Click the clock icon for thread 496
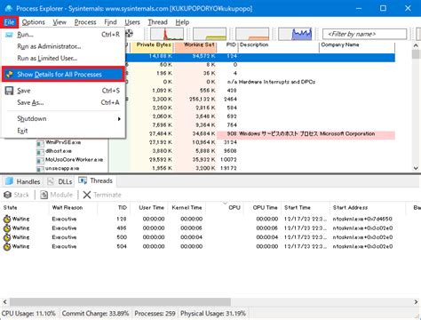The image size is (421, 320). 7,228
